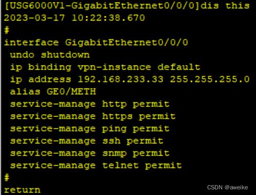The image size is (256, 195).
Task: Click the last hash separator line
Action: tap(7, 178)
